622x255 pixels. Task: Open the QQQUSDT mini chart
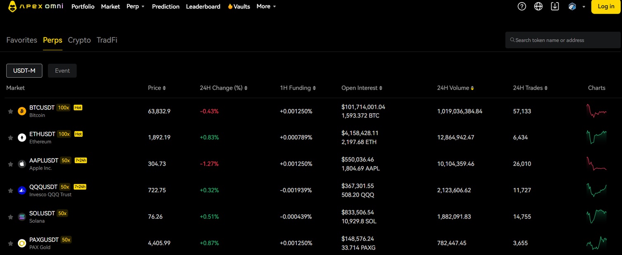(x=596, y=190)
